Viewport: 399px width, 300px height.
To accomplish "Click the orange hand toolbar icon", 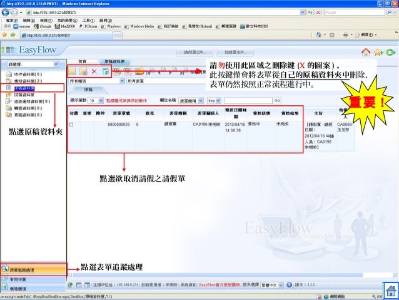I will tap(139, 71).
